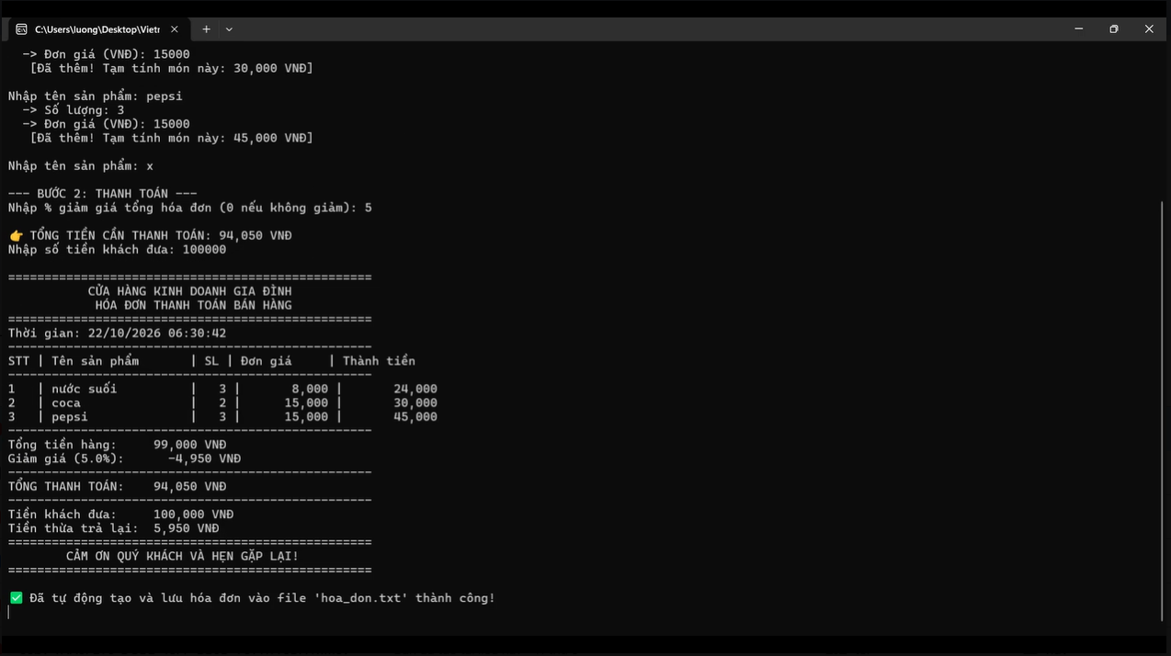
Task: Click 'Tiền thừa trả lại: 5,950 VNĐ' line
Action: point(114,528)
